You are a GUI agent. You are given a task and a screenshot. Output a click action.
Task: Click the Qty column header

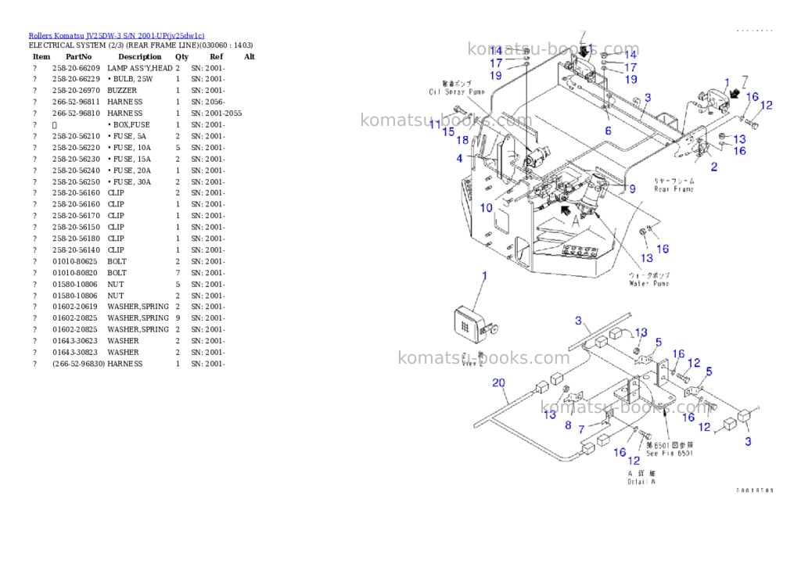pyautogui.click(x=181, y=56)
